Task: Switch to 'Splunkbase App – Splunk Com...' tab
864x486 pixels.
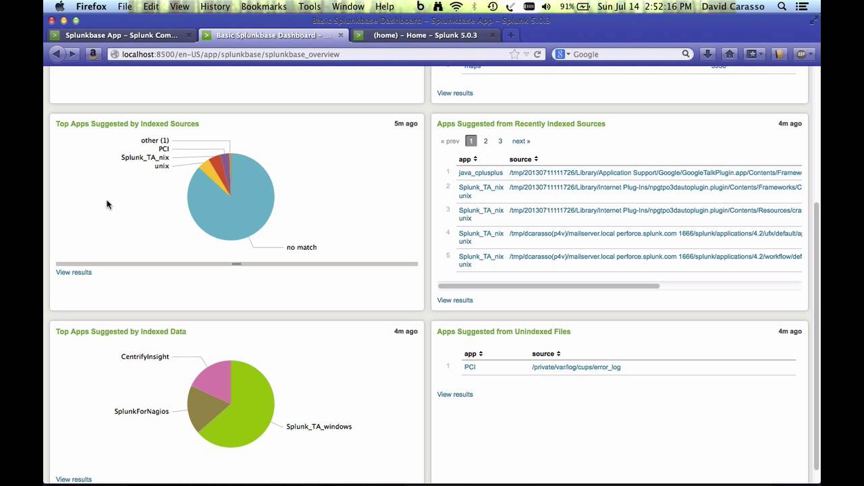Action: (122, 35)
